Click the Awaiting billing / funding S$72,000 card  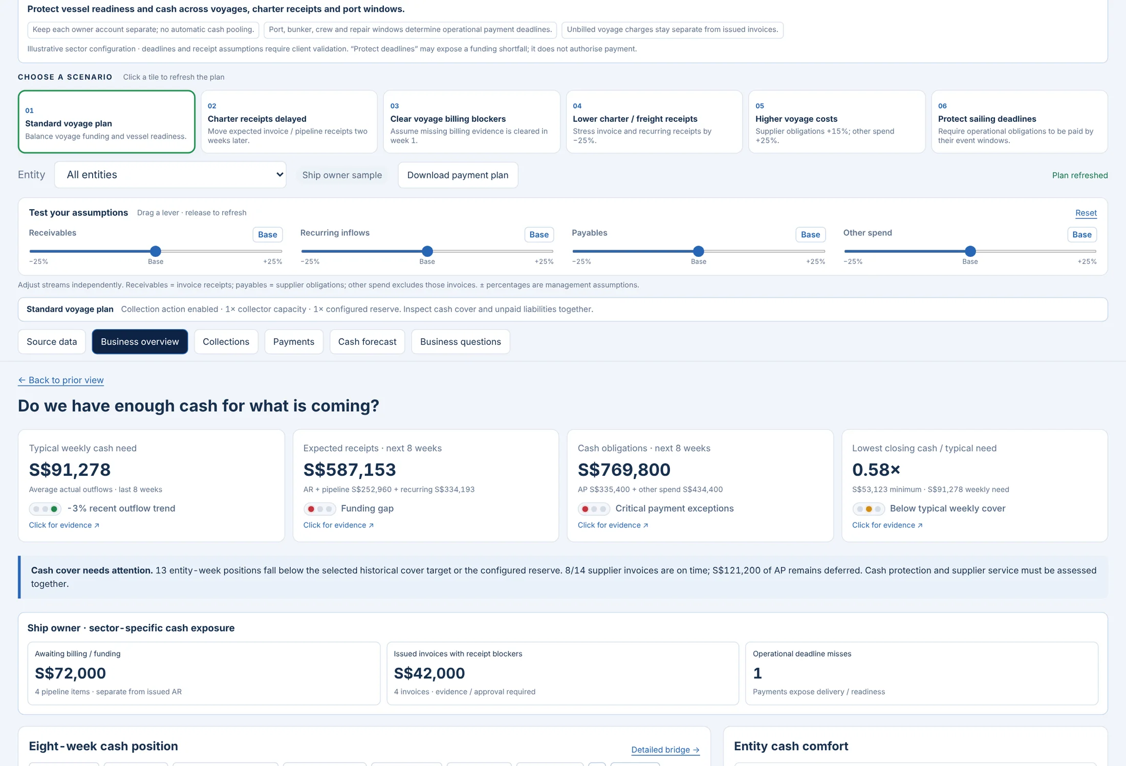click(x=204, y=673)
